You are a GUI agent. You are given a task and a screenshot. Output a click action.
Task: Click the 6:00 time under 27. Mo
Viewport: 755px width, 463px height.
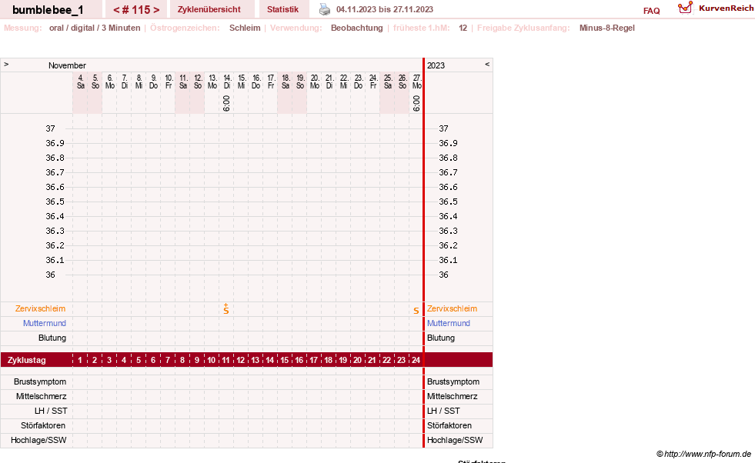coord(416,104)
